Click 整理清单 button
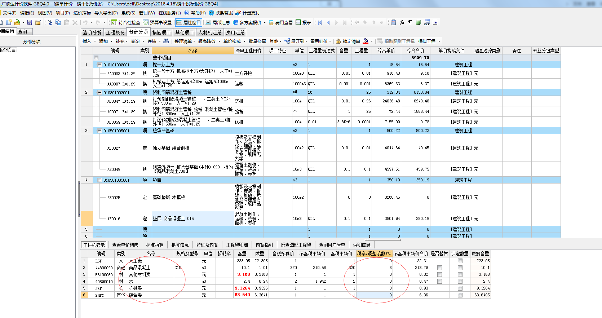The width and height of the screenshot is (602, 318). click(x=183, y=41)
